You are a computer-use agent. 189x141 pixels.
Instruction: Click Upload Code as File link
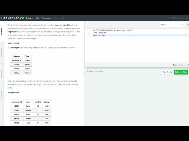pyautogui.click(x=96, y=71)
